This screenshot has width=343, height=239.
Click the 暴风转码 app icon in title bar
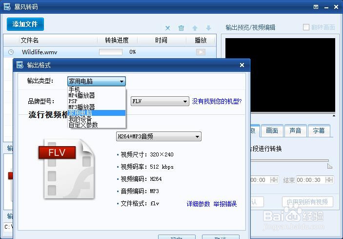[x=7, y=7]
